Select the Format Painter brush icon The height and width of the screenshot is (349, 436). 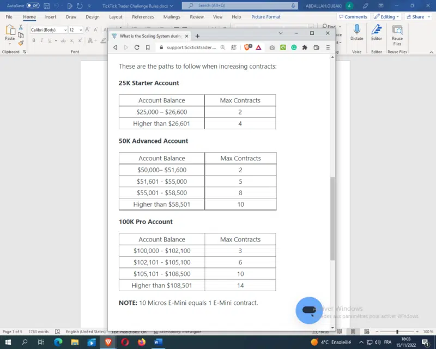pyautogui.click(x=21, y=43)
